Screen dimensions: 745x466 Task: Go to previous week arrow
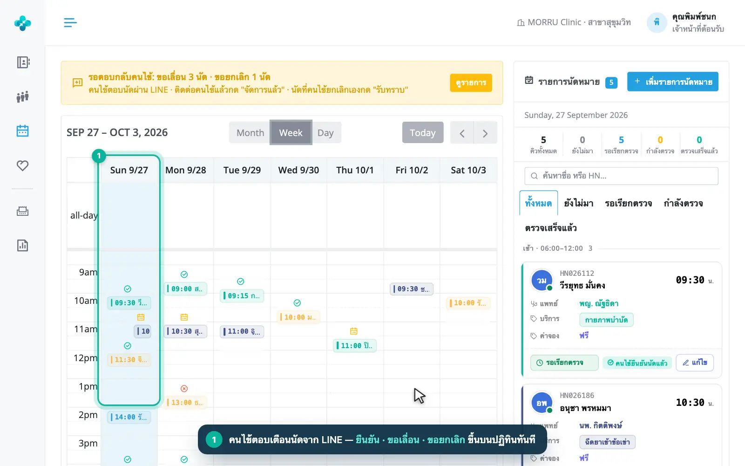point(462,133)
